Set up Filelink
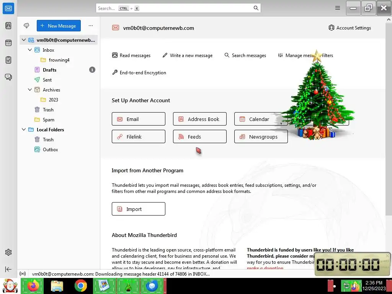 tap(139, 137)
